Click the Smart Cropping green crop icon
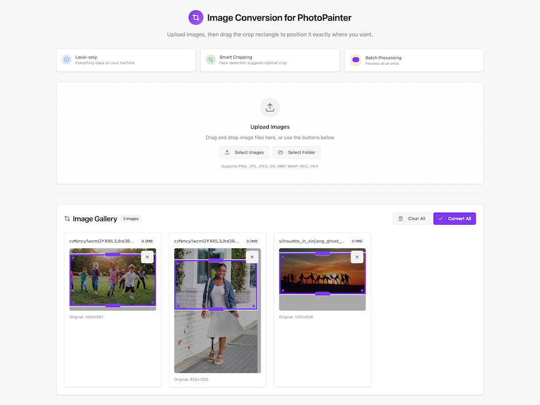Viewport: 540px width, 405px height. click(211, 60)
